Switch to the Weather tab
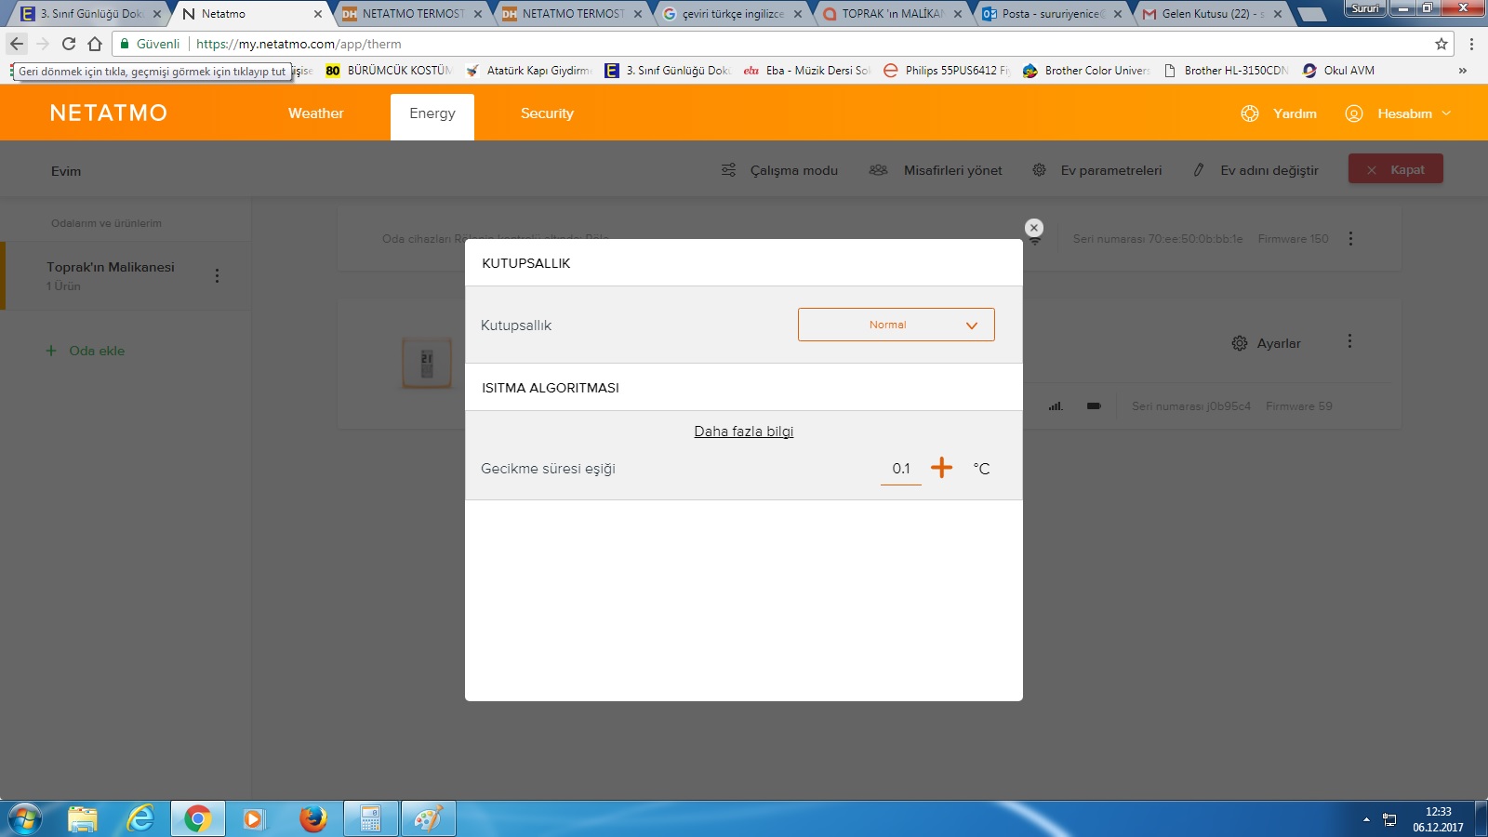The width and height of the screenshot is (1488, 837). pyautogui.click(x=315, y=113)
